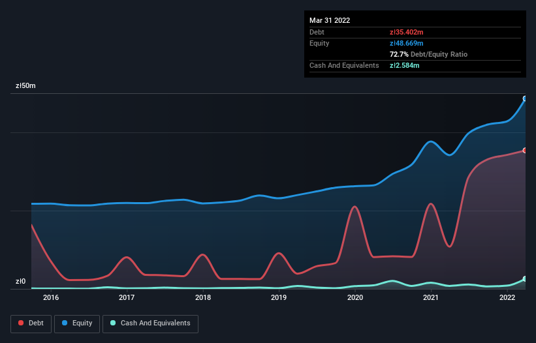Select the blue Equity endpoint marker
This screenshot has height=343, width=536.
click(x=525, y=98)
